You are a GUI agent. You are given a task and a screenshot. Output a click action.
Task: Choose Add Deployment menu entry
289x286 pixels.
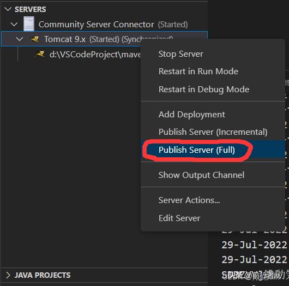coord(213,115)
